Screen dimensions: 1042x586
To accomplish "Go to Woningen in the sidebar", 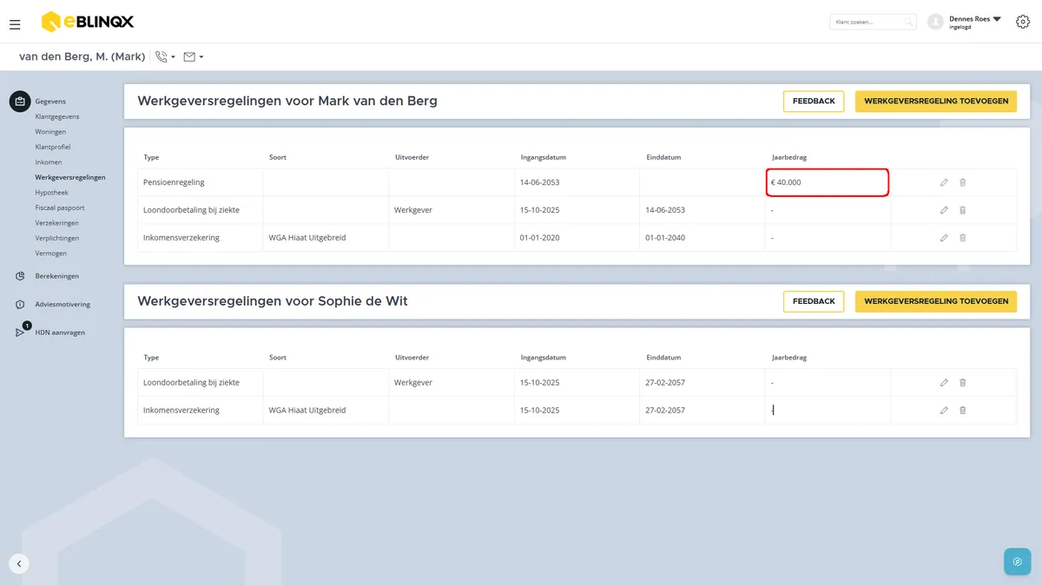I will pos(50,132).
